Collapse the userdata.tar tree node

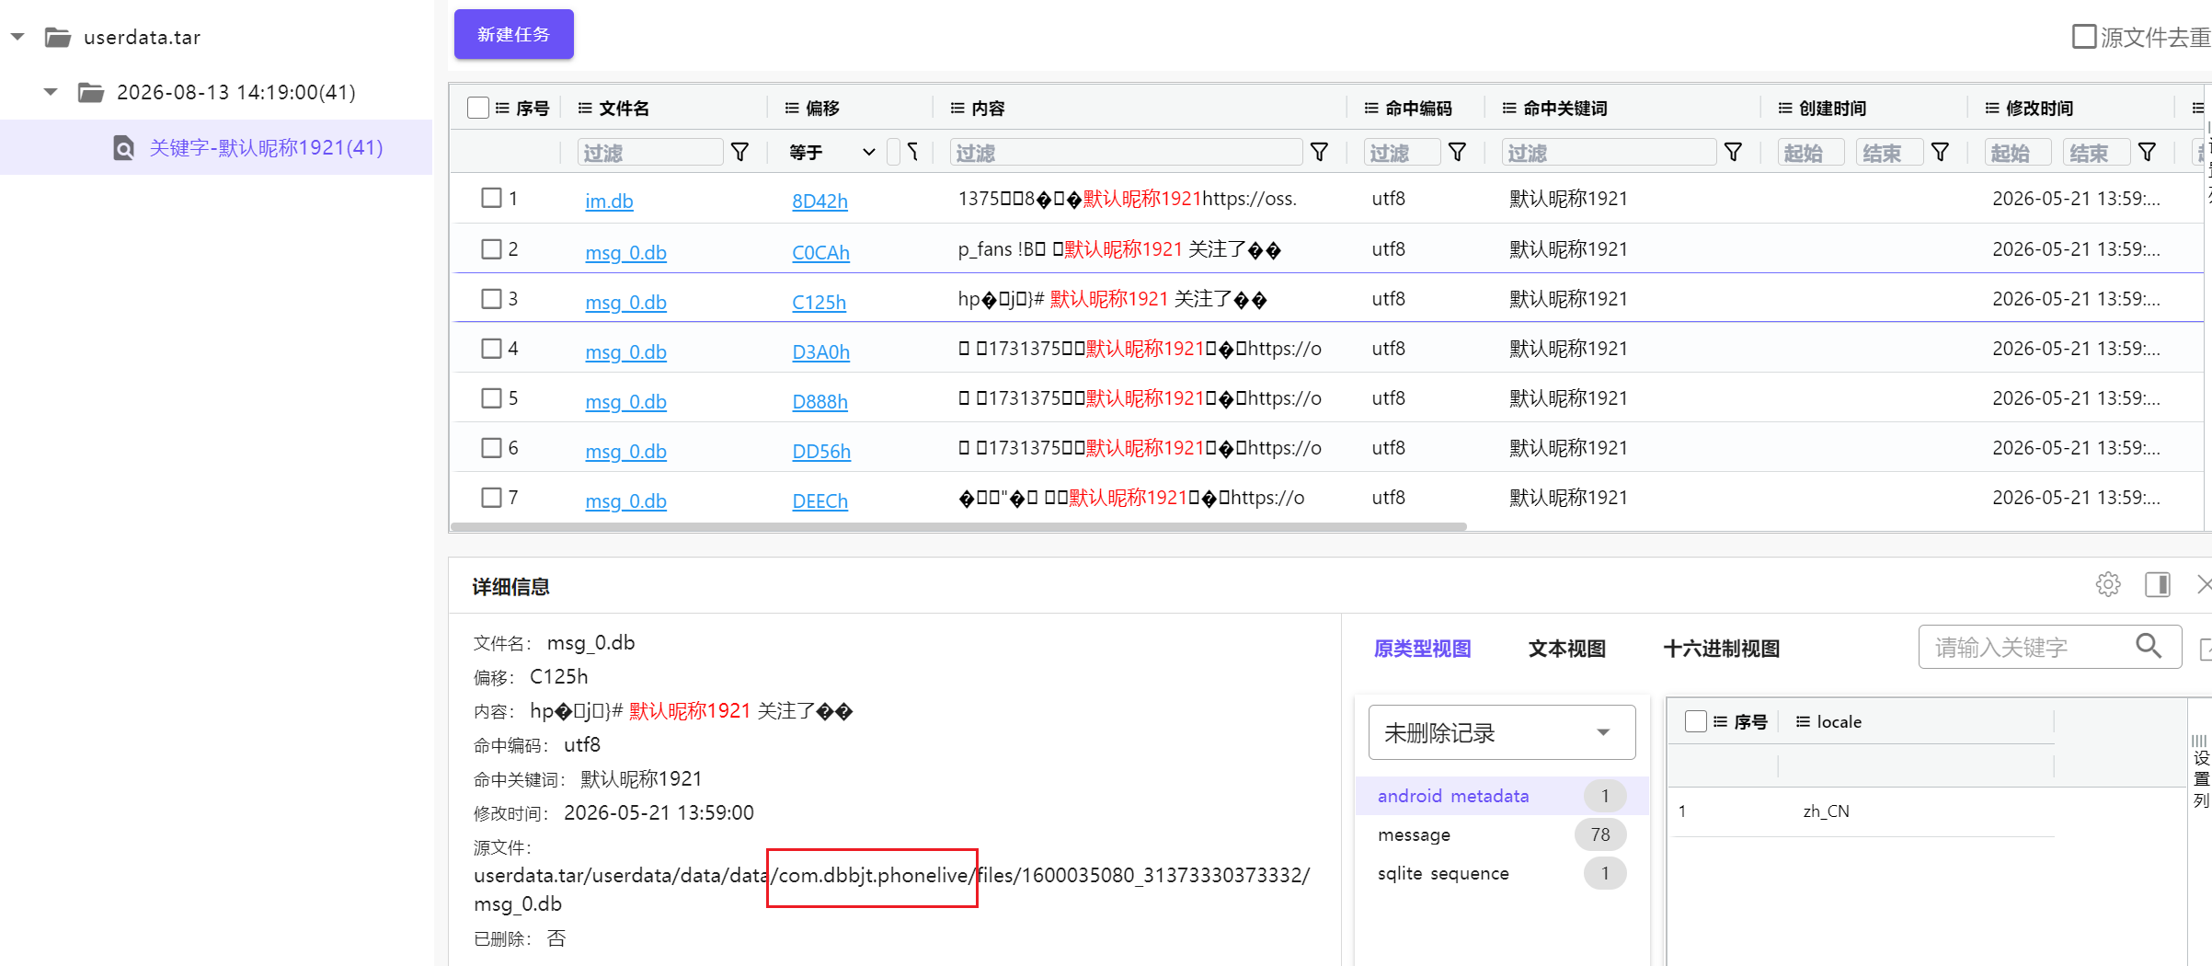coord(17,38)
